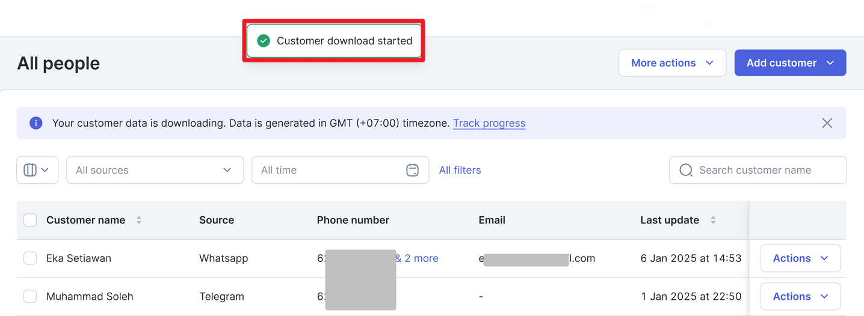Click the '& 2 more' phone numbers link

[x=417, y=258]
